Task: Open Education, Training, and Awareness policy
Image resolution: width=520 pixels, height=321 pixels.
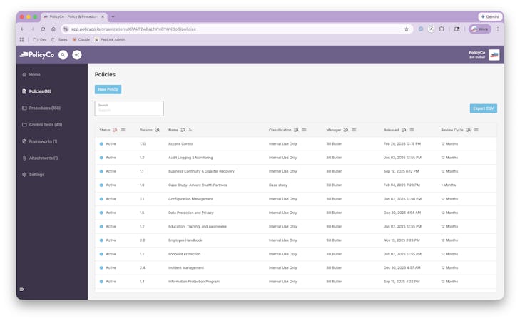Action: click(x=198, y=227)
